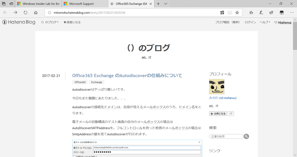This screenshot has width=297, height=157.
Task: Expand the （）のブログ dropdown in header
Action: click(50, 22)
